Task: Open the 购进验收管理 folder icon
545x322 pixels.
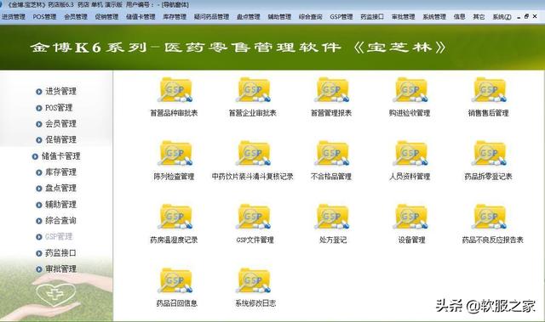Action: click(410, 90)
